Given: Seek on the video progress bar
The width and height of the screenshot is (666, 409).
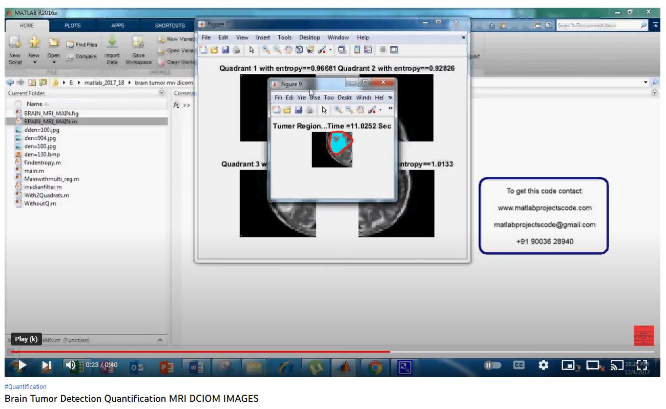Looking at the screenshot, I should 332,352.
